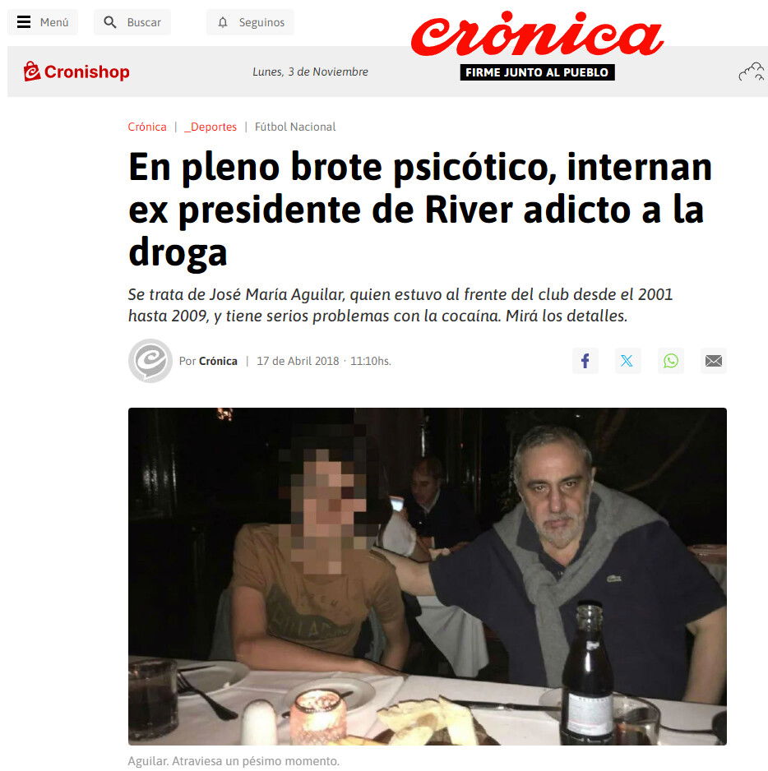Open the Cronishop shopping bag logo
This screenshot has width=768, height=771.
click(x=32, y=72)
